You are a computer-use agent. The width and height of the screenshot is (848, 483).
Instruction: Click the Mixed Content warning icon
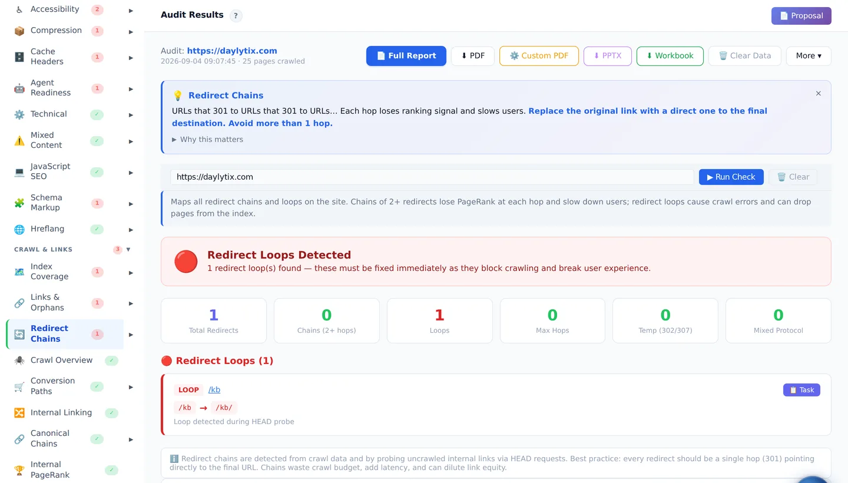coord(19,140)
